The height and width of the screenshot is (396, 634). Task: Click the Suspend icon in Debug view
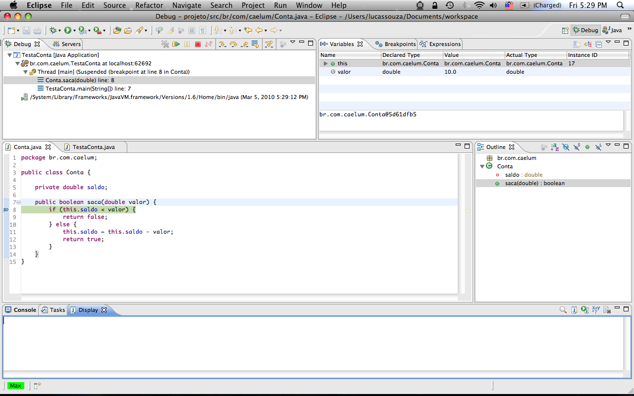point(187,44)
